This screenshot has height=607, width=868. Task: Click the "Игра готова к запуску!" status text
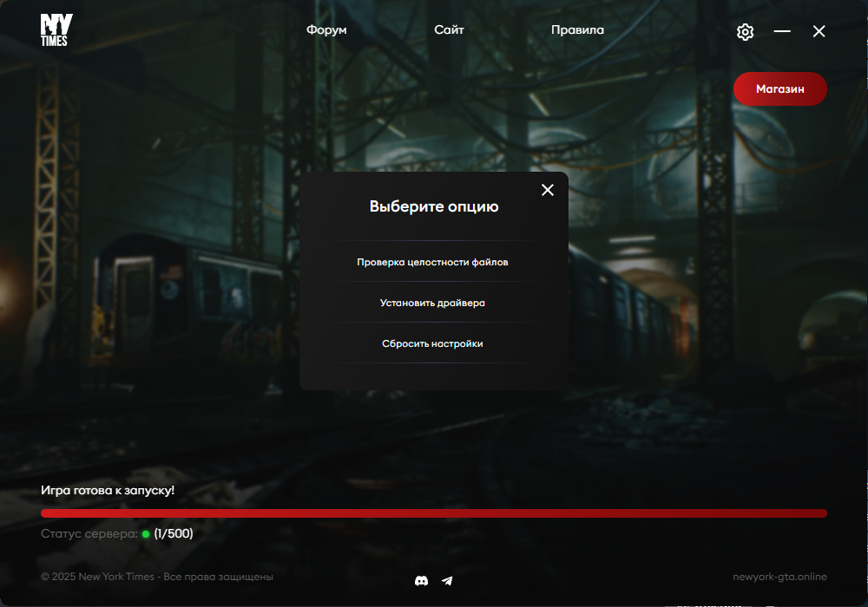pos(108,491)
